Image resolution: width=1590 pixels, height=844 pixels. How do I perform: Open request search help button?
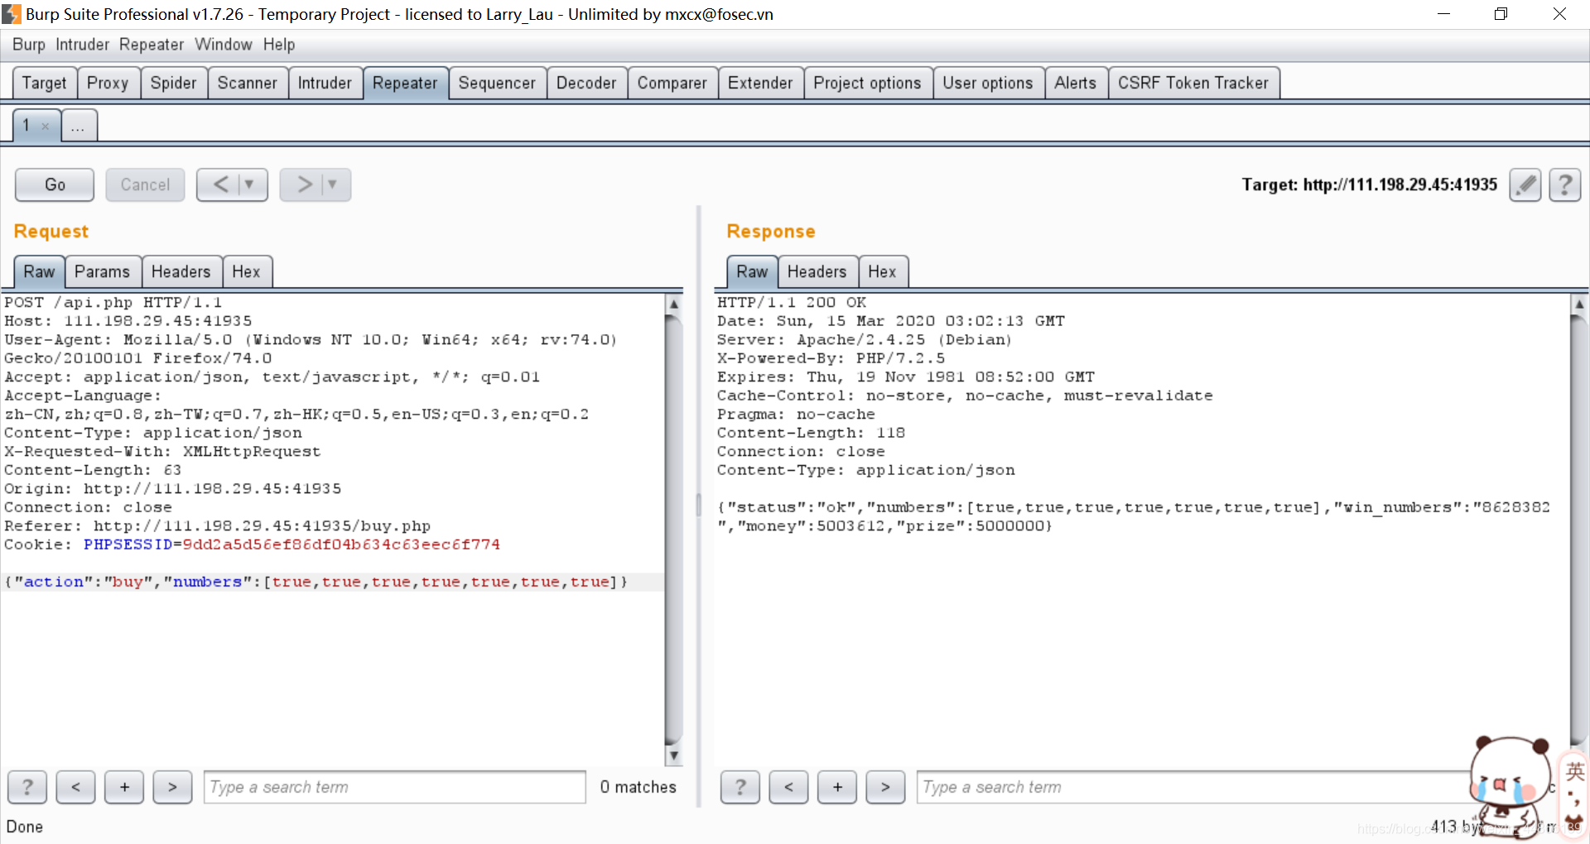[27, 787]
